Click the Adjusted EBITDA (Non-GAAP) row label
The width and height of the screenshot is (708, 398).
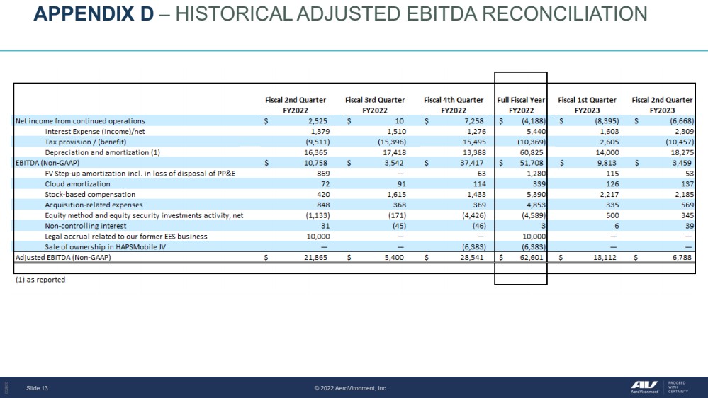63,258
